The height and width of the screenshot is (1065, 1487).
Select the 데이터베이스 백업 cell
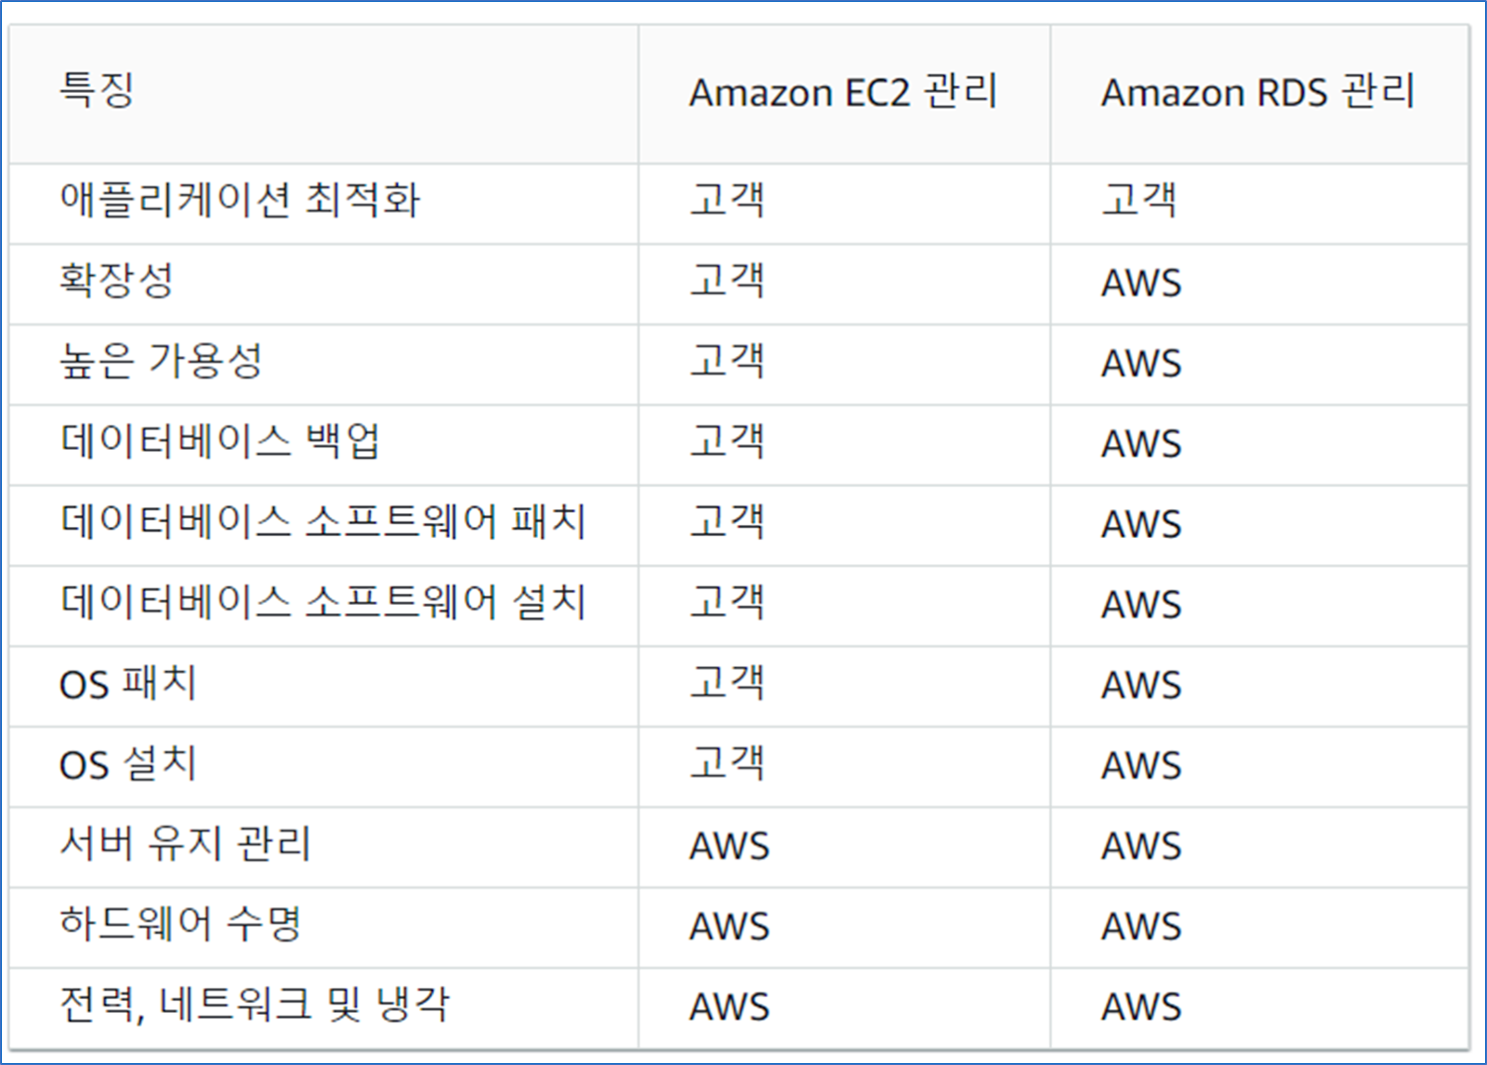[220, 440]
